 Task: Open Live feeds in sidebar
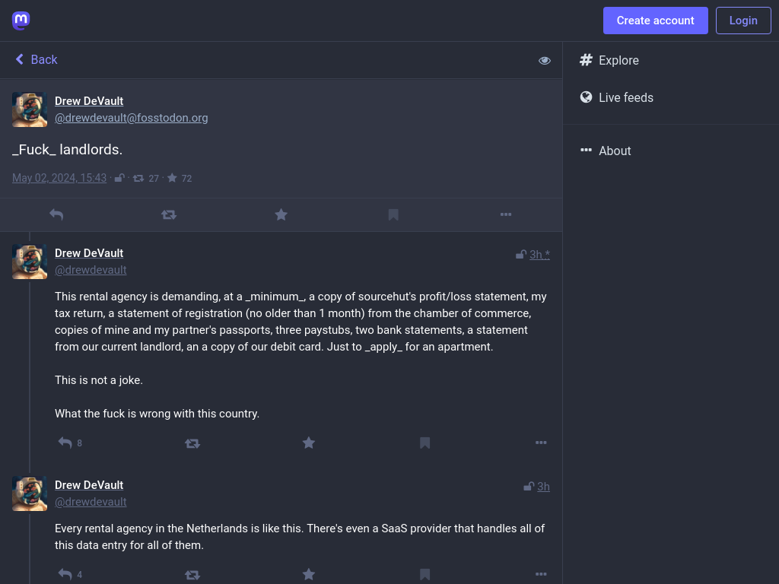click(x=616, y=97)
